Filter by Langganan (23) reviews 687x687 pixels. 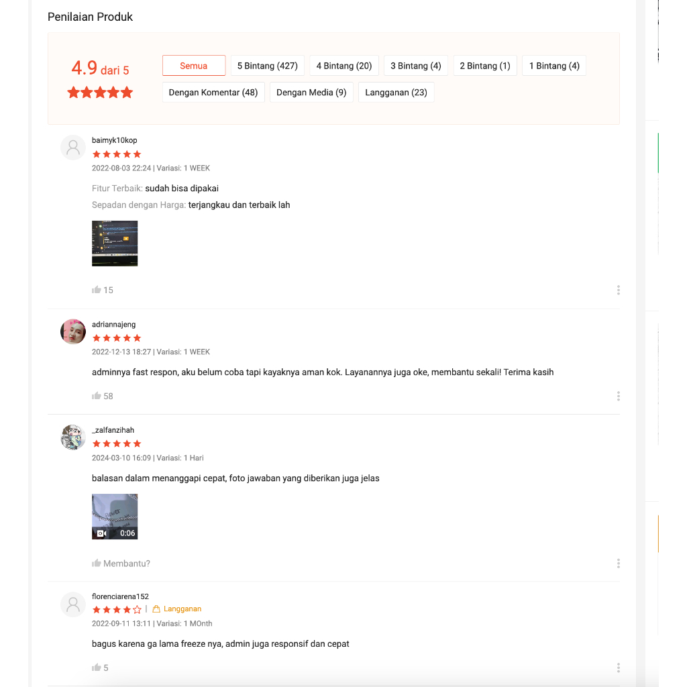(396, 93)
